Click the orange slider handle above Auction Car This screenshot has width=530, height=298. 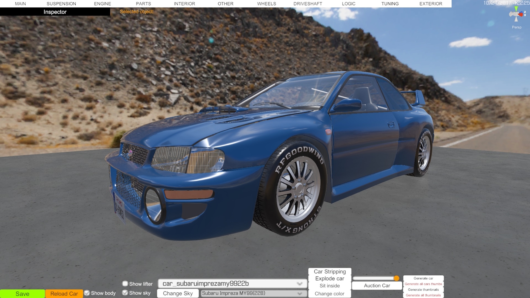click(396, 278)
